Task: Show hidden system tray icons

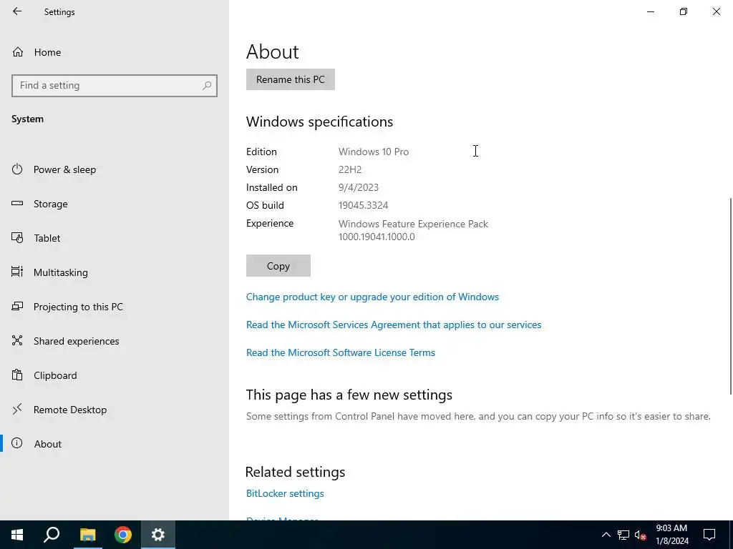Action: 606,535
